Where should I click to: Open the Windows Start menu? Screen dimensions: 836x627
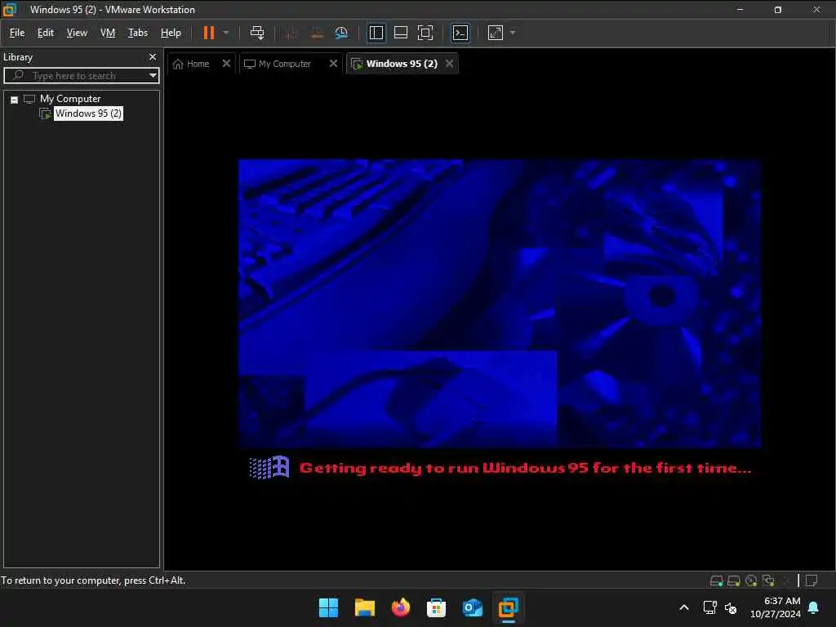click(328, 607)
